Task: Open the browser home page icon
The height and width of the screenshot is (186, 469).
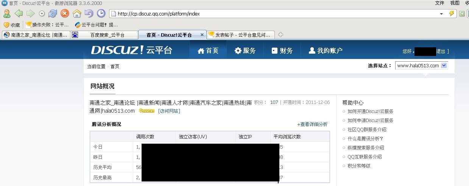Action: [77, 14]
